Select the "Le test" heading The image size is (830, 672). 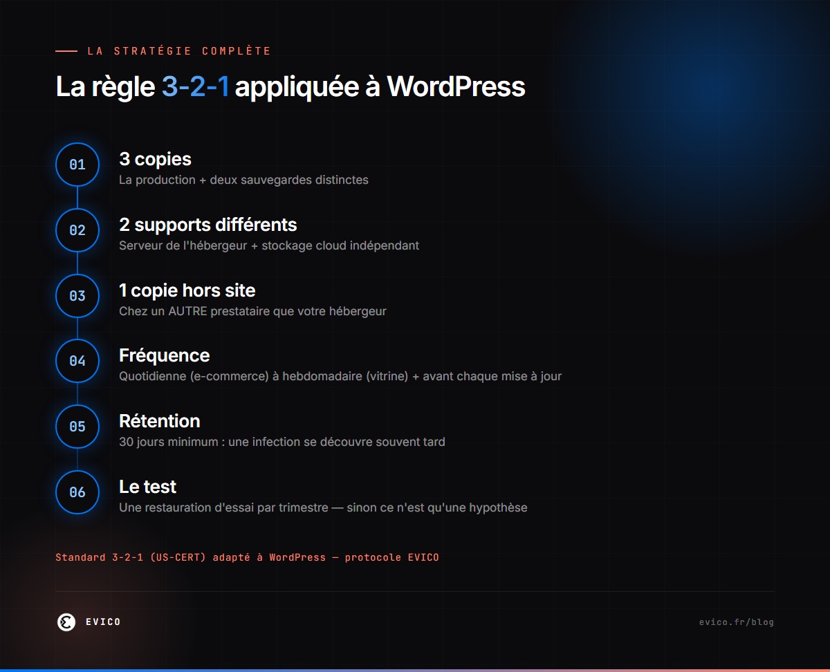[x=147, y=487]
